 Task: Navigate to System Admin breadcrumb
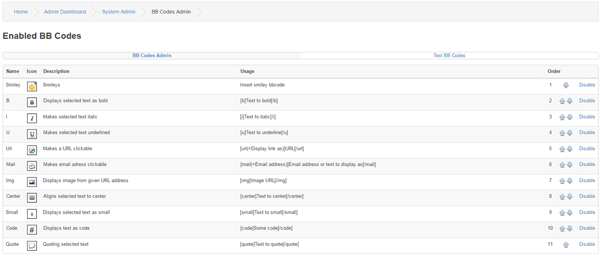[x=118, y=12]
